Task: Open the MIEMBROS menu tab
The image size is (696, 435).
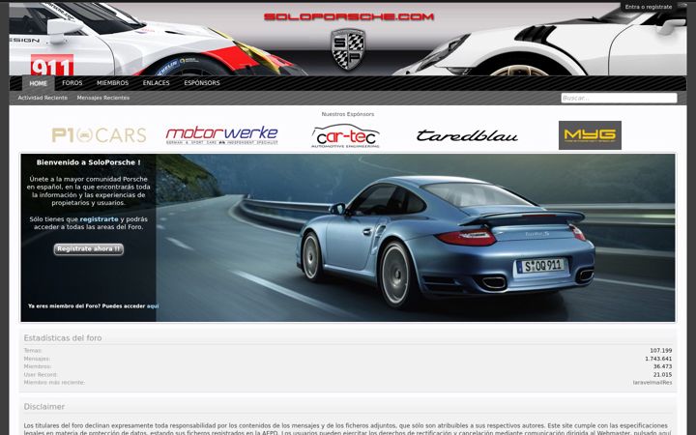Action: [x=113, y=83]
